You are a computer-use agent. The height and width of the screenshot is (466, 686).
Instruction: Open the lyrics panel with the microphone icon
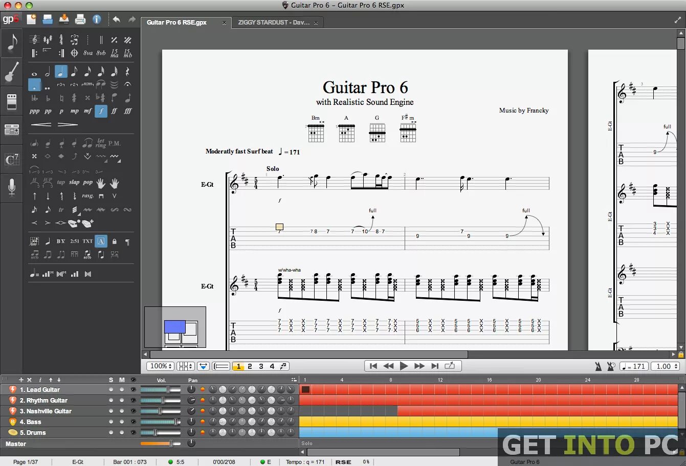pyautogui.click(x=12, y=188)
